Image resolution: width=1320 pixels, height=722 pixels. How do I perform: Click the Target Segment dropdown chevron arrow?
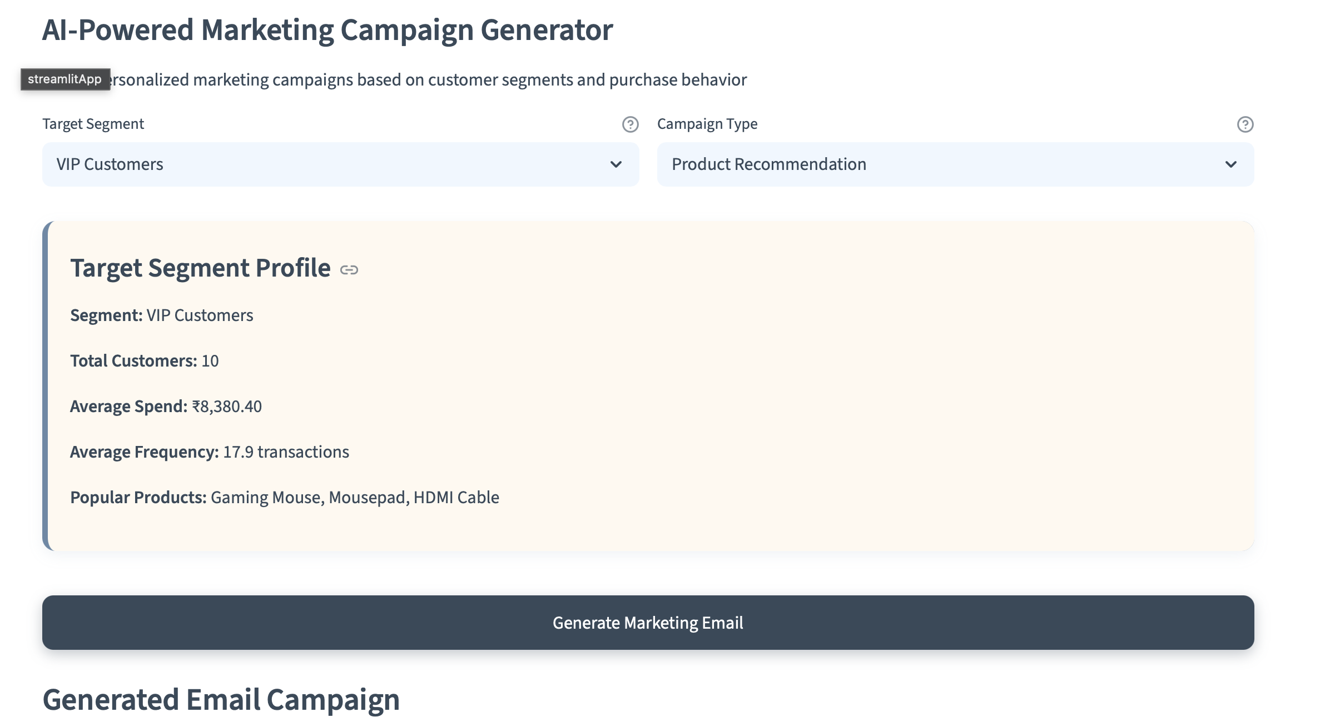(616, 164)
